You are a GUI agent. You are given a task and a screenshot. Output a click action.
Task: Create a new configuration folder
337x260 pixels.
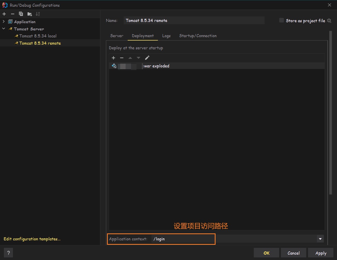pyautogui.click(x=29, y=14)
